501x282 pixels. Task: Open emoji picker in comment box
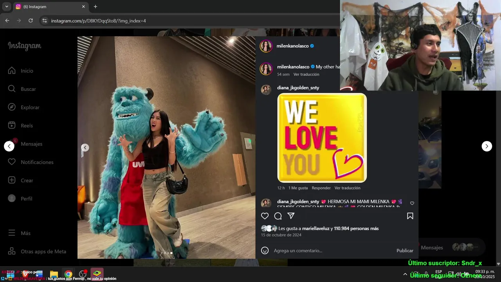pyautogui.click(x=265, y=250)
